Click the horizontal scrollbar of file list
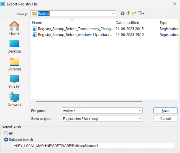Viewport: 180px width, 153px height. tap(89, 102)
